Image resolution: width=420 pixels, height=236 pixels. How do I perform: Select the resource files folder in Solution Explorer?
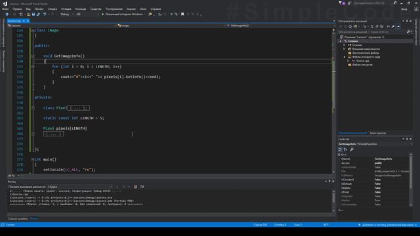tap(362, 65)
